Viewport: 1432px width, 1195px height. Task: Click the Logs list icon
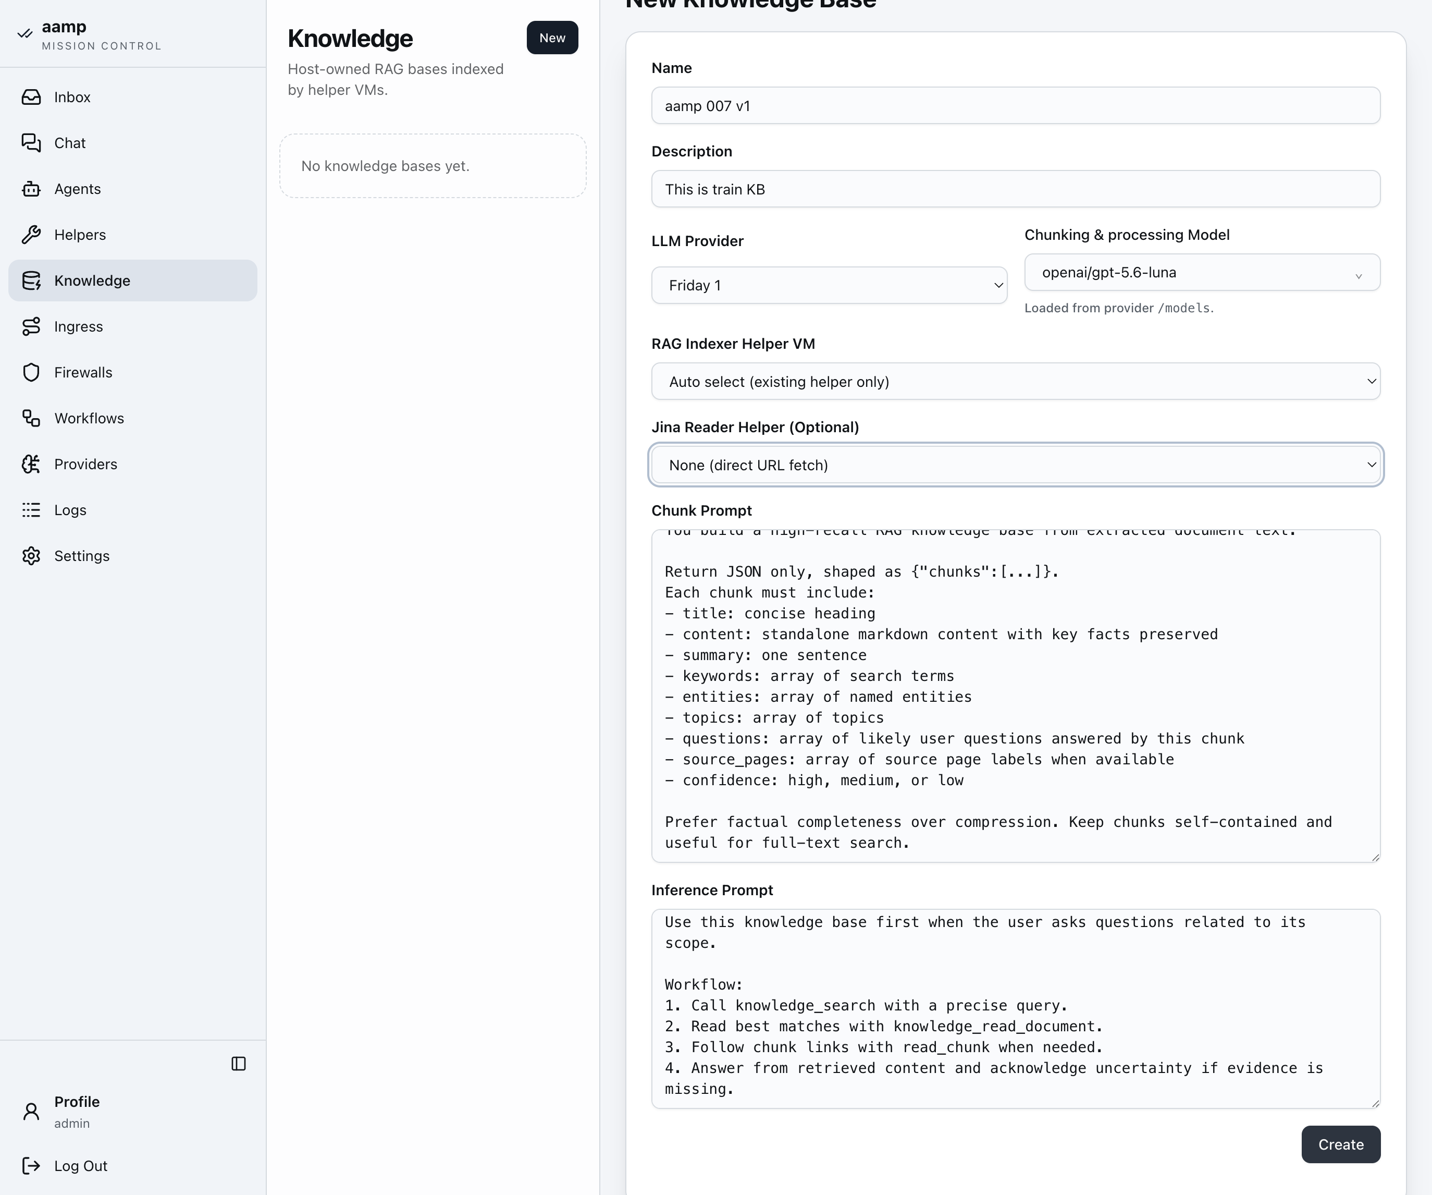31,510
